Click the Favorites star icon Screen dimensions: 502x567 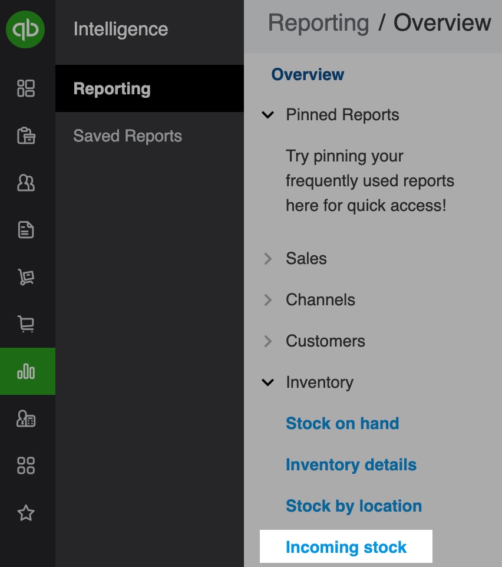pos(26,513)
